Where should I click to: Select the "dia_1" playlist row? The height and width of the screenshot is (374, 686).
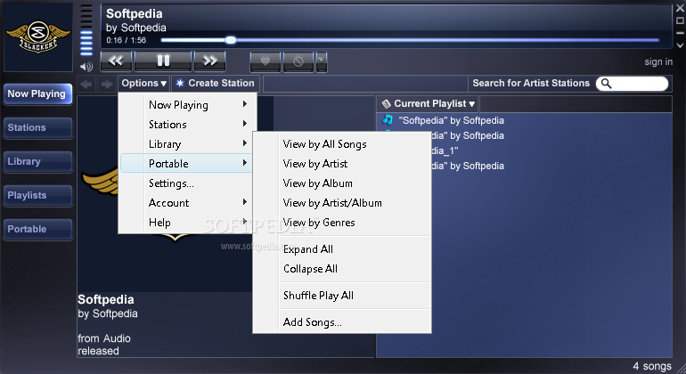[x=524, y=150]
